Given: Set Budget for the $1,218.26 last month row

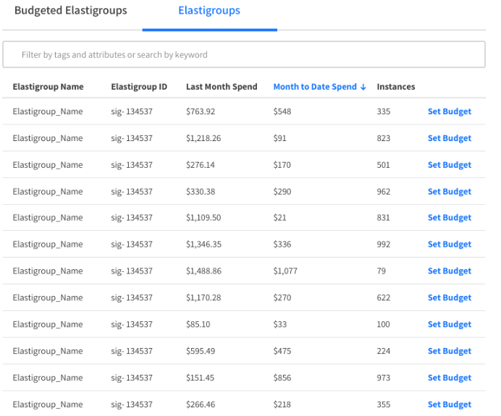Looking at the screenshot, I should [x=449, y=138].
